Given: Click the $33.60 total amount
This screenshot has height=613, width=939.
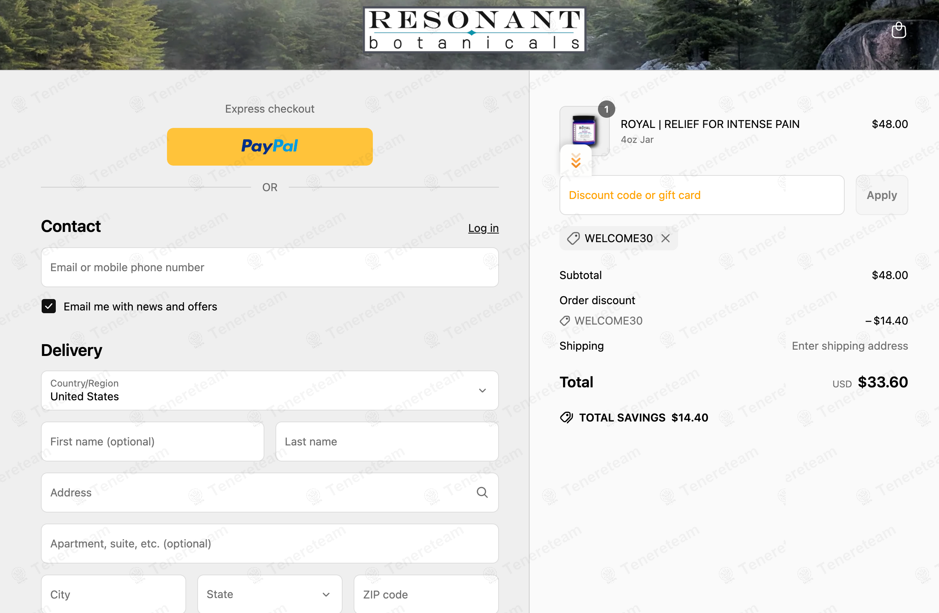Looking at the screenshot, I should [x=882, y=381].
